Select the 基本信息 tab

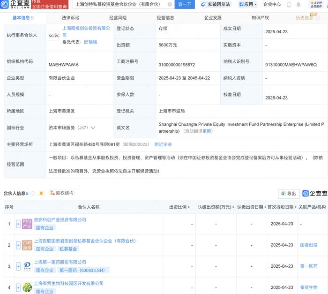(x=23, y=18)
